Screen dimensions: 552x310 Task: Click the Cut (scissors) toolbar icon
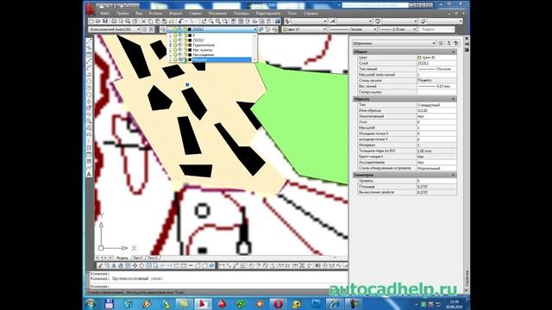tap(144, 22)
